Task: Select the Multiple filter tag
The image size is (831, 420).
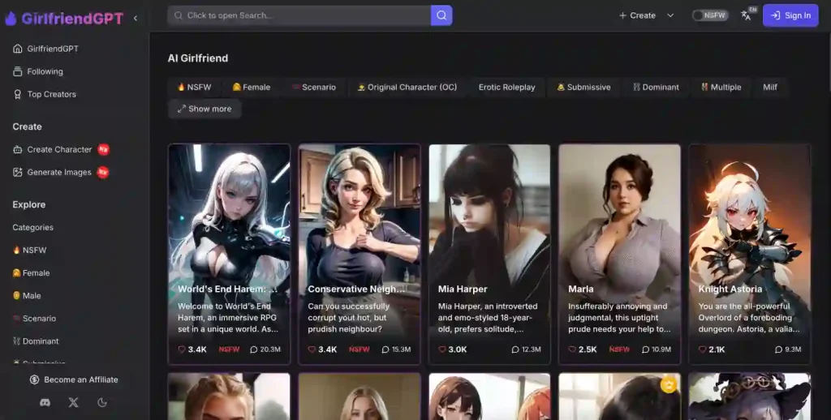Action: pyautogui.click(x=721, y=88)
